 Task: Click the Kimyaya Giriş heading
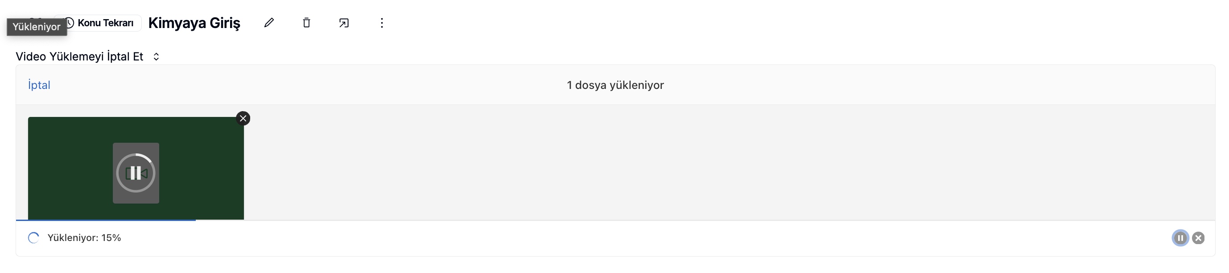pos(194,23)
